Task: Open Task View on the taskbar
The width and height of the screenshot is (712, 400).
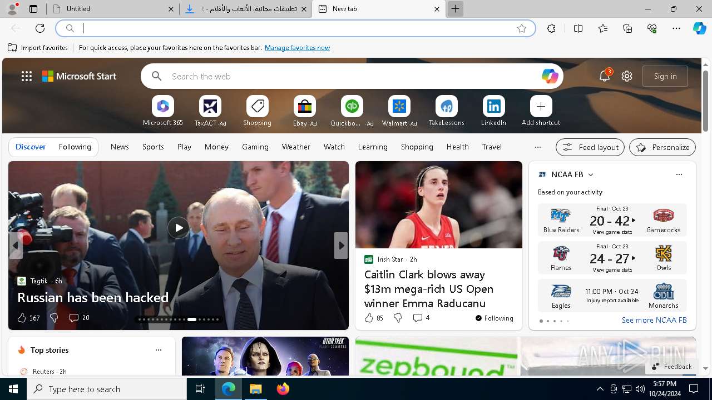Action: click(x=200, y=389)
